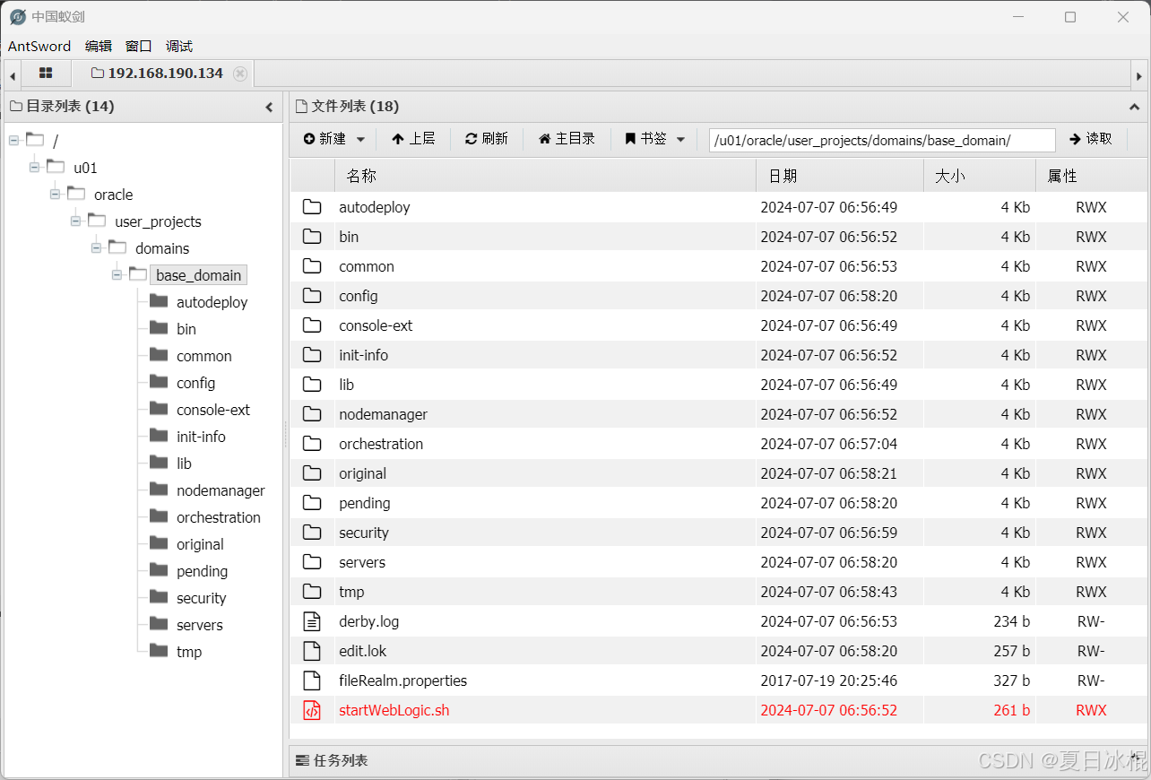Click the red startWebLogic.sh script icon

312,710
